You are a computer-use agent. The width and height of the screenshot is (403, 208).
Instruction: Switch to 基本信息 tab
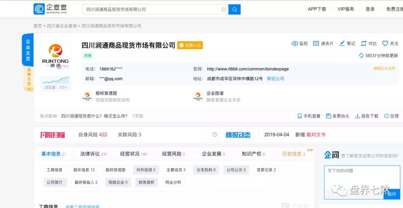tap(53, 154)
